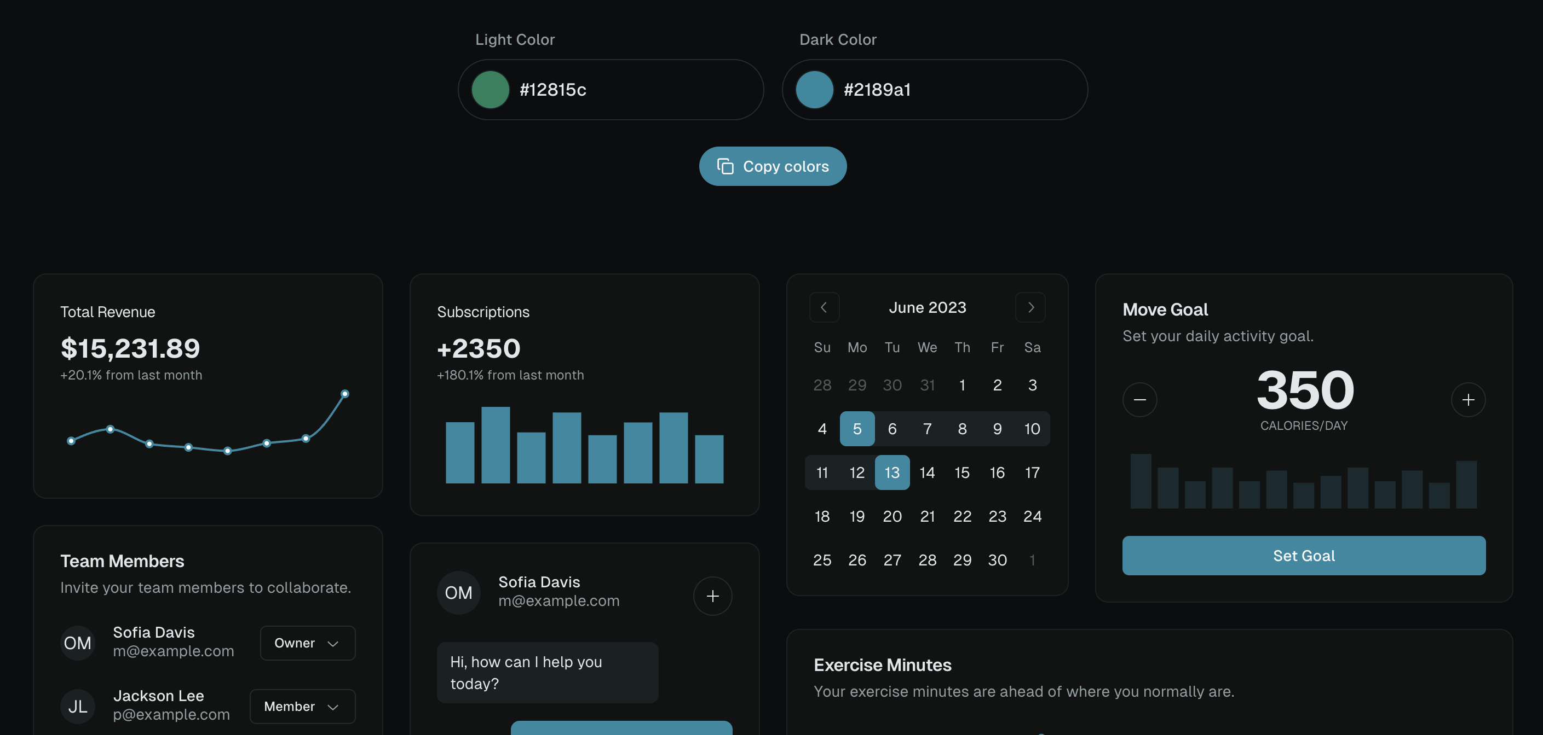Image resolution: width=1543 pixels, height=735 pixels.
Task: Open the Owner role dropdown
Action: 307,643
